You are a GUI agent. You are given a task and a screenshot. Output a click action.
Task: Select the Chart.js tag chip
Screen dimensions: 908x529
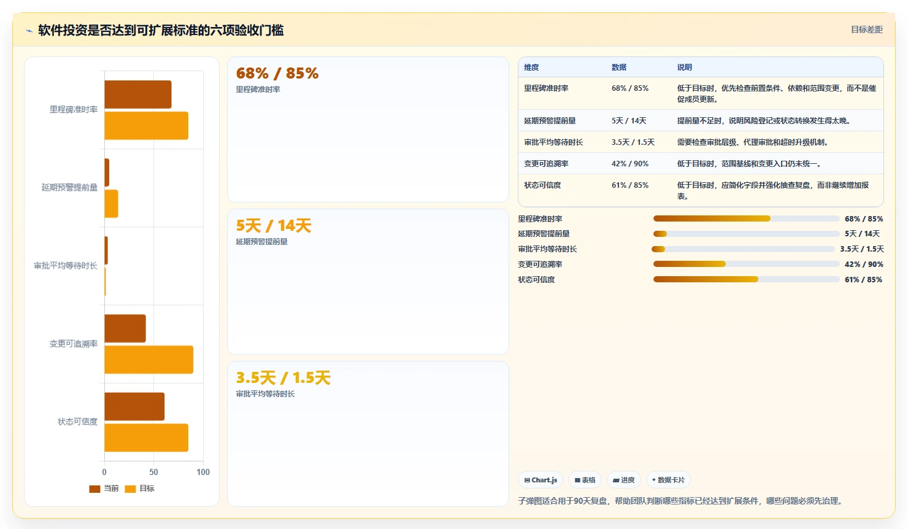tap(541, 480)
